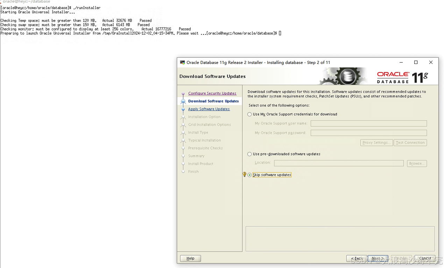
Task: Click the Grid Installation Options step
Action: coord(210,124)
